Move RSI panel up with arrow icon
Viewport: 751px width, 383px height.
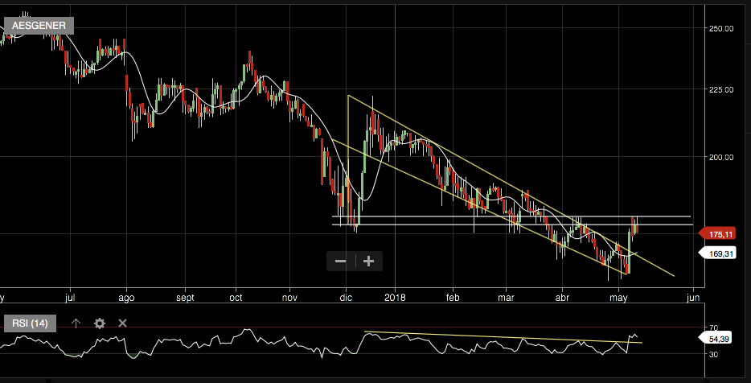click(76, 323)
